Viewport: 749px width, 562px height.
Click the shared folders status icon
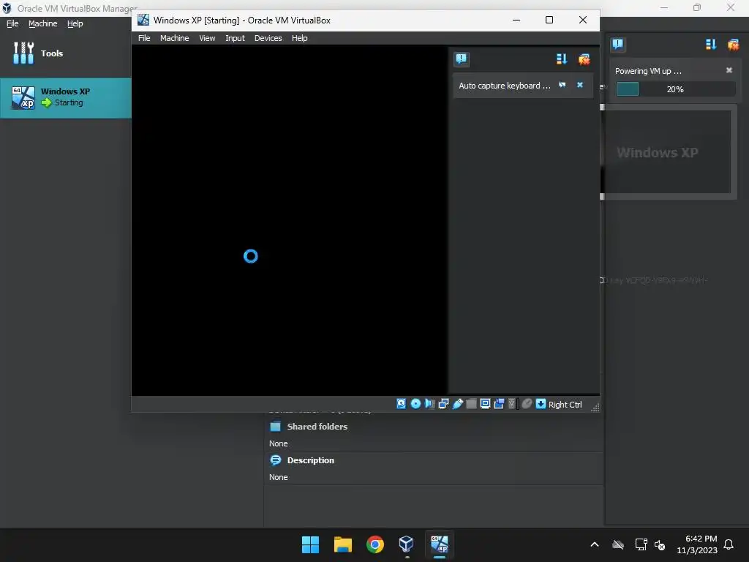[x=472, y=404]
